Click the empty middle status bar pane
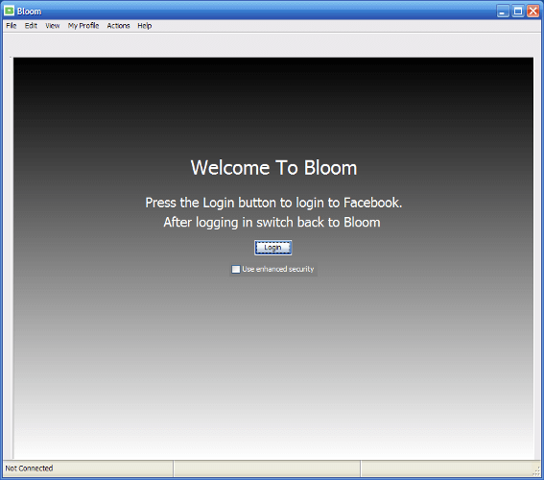Screen dimensions: 544x480 click(x=267, y=468)
